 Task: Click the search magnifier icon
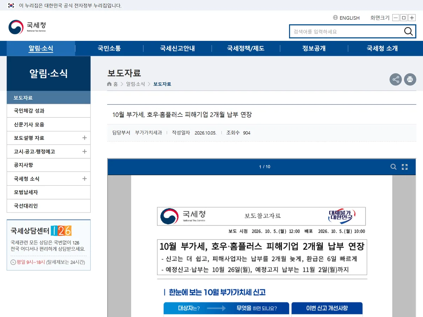point(408,31)
